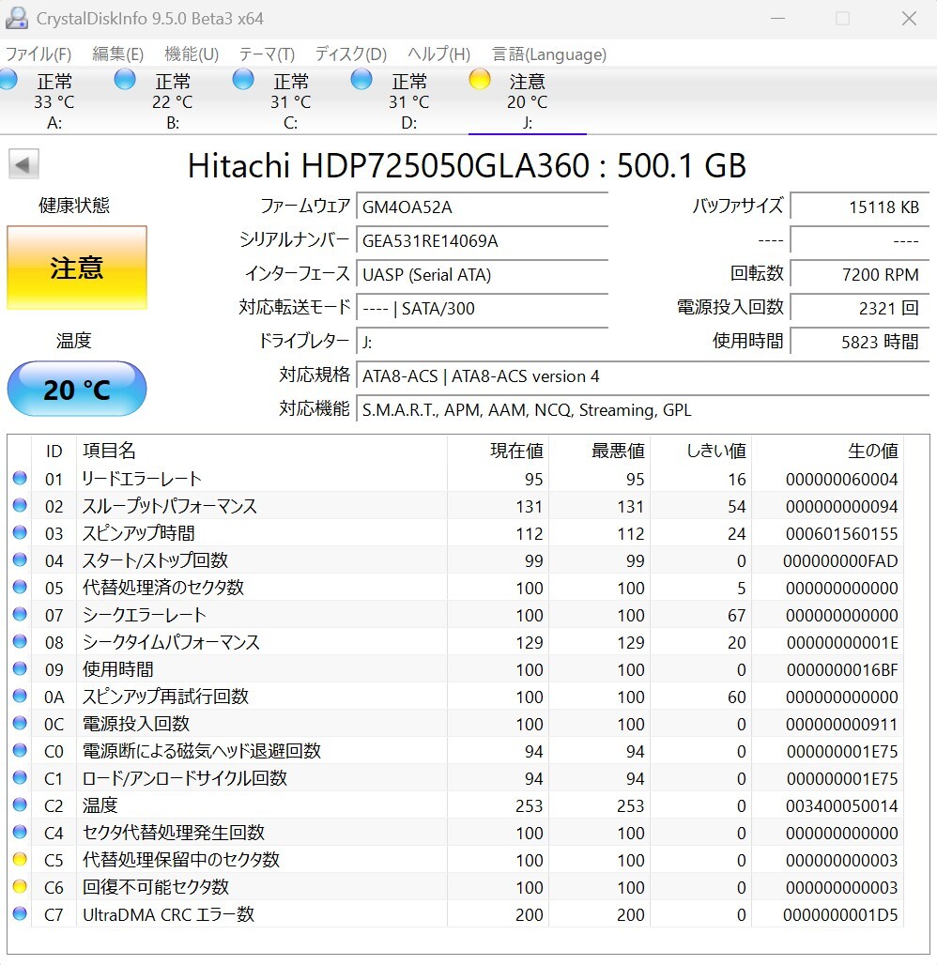The height and width of the screenshot is (965, 937).
Task: Click the power on count 2321 回
Action: (859, 308)
